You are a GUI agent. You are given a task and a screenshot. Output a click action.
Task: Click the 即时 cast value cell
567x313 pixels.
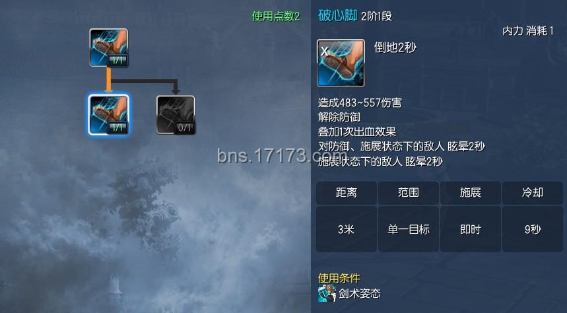(x=471, y=229)
